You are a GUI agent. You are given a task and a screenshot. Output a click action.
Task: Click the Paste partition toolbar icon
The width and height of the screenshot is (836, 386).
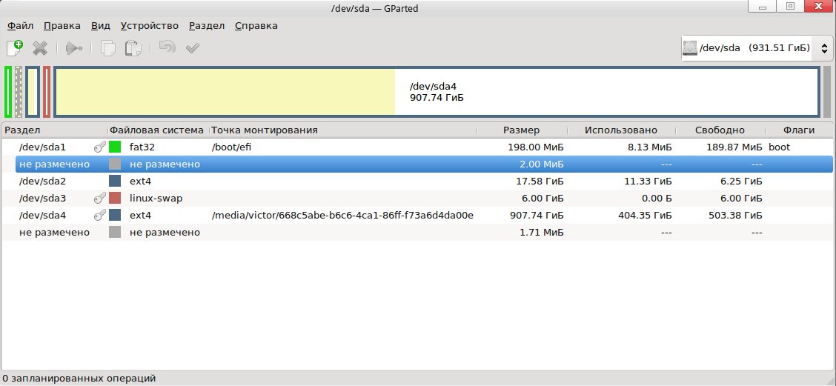tap(133, 48)
